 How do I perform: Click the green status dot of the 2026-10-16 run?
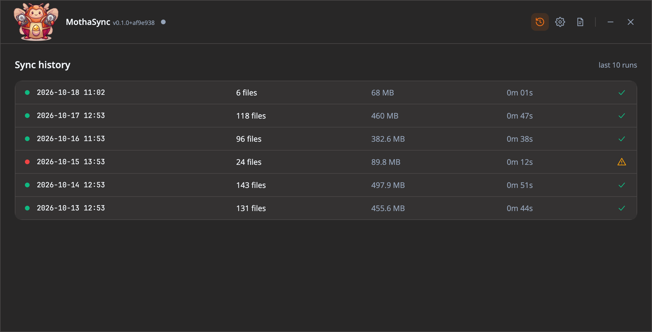(27, 139)
